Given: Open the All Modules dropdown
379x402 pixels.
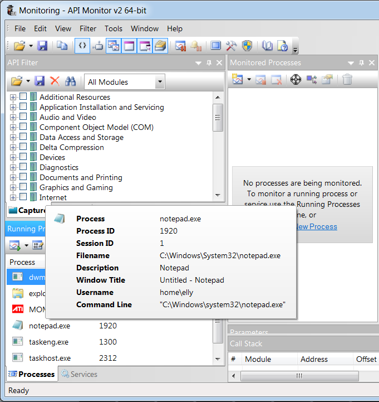Looking at the screenshot, I should click(160, 82).
